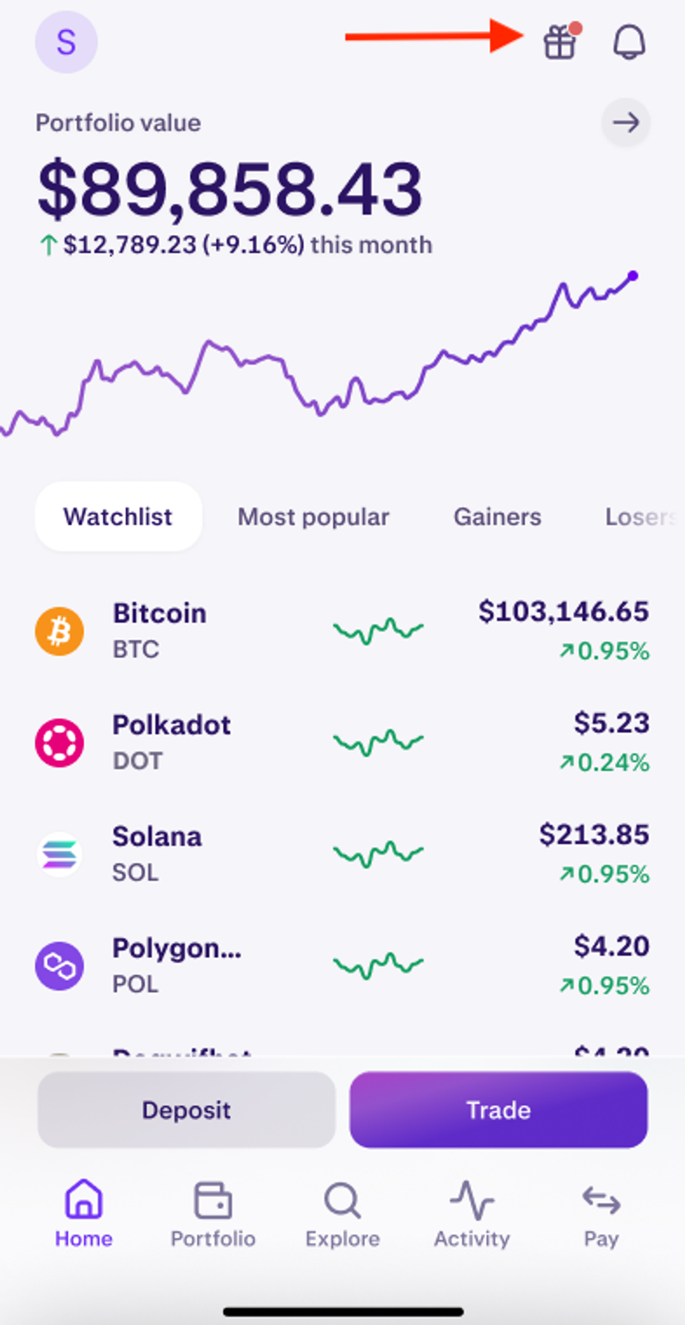Show the Gainers list

497,517
